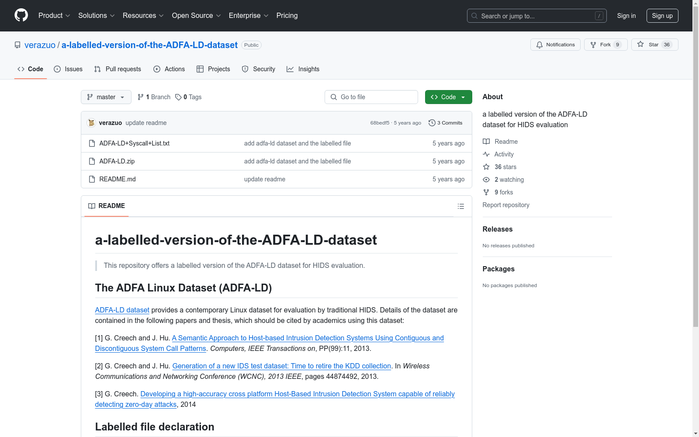Click the file icon for README.md
The height and width of the screenshot is (437, 699).
tap(92, 179)
